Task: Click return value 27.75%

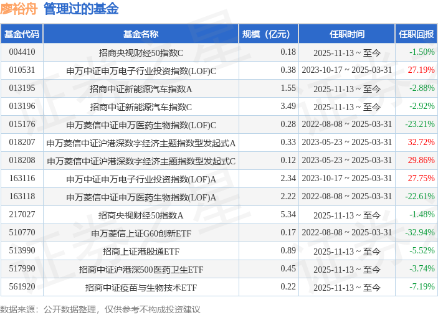Action: click(421, 178)
